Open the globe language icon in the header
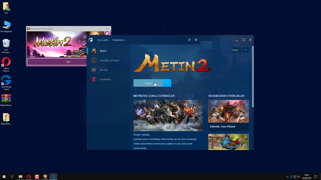 (189, 40)
